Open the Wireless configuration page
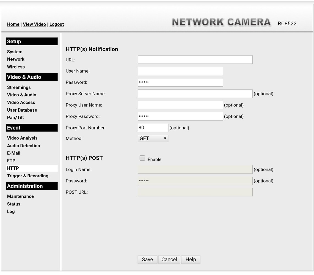Viewport: 314px width, 275px height. pos(16,67)
